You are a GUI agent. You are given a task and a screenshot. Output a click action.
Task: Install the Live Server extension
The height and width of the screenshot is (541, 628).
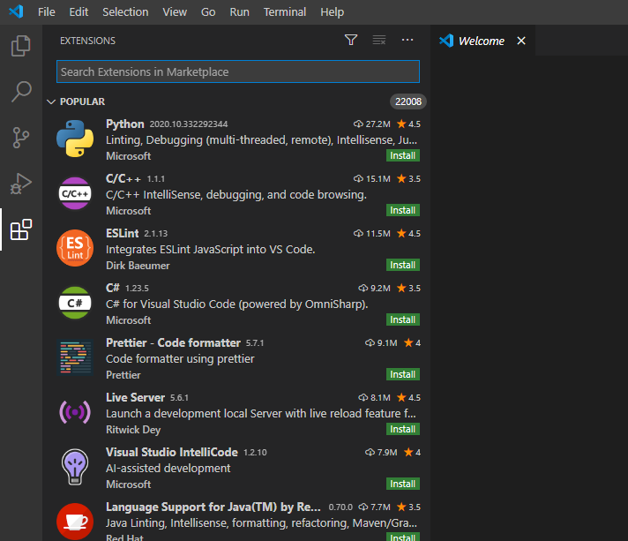(403, 430)
